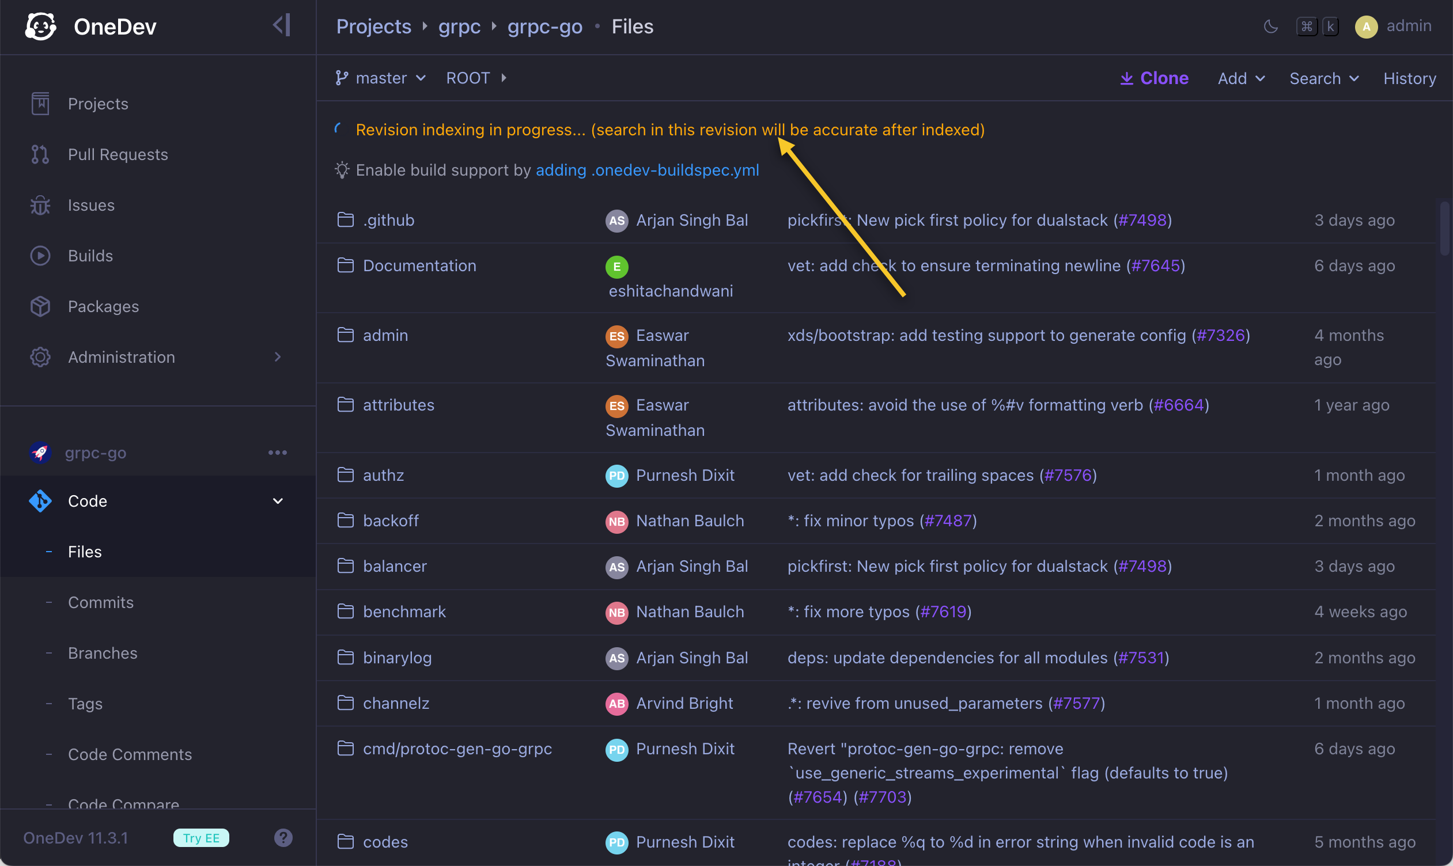
Task: Open grpc-go project three-dot menu
Action: click(277, 452)
